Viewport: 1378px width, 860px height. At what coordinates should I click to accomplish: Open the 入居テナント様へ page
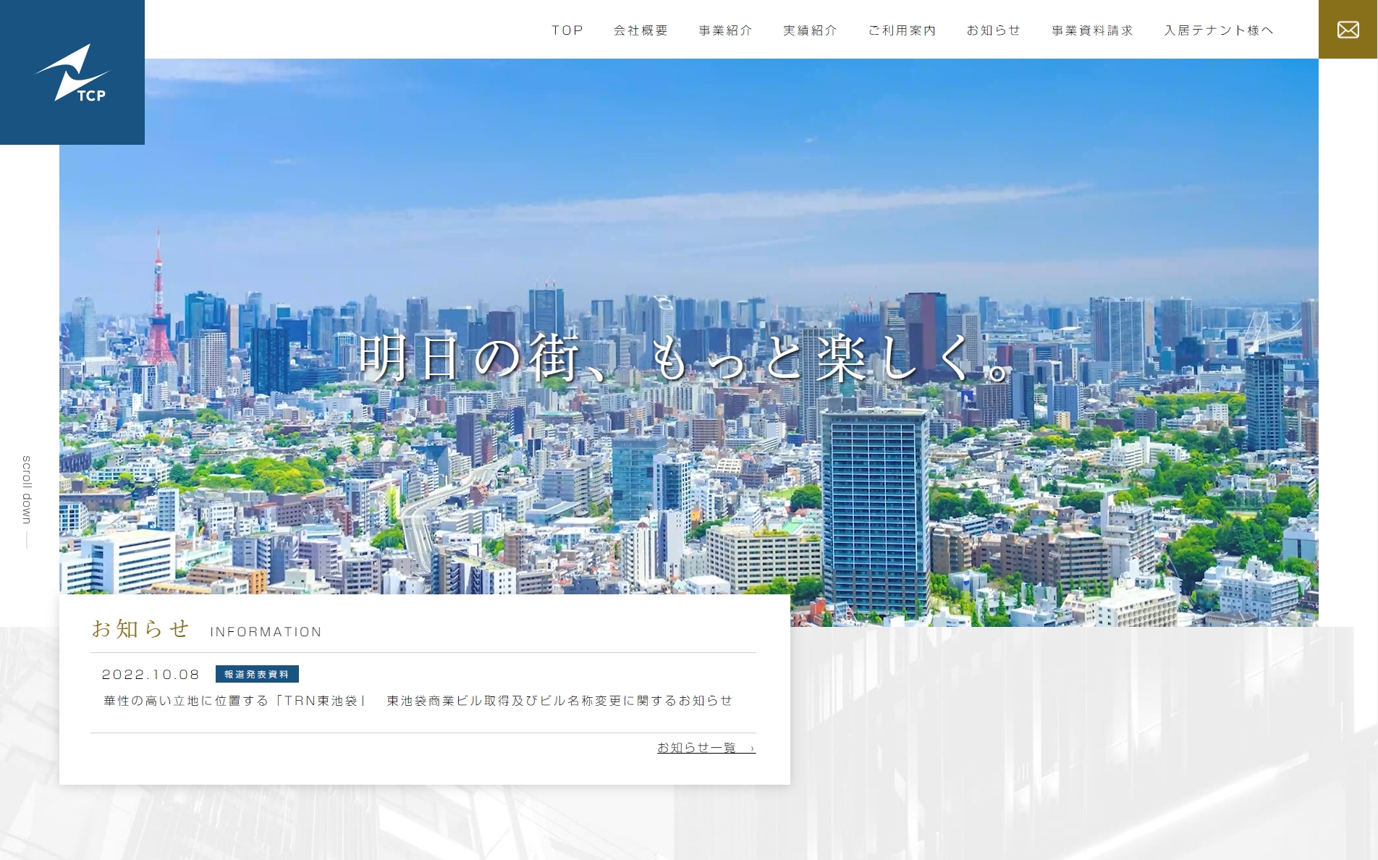tap(1218, 30)
